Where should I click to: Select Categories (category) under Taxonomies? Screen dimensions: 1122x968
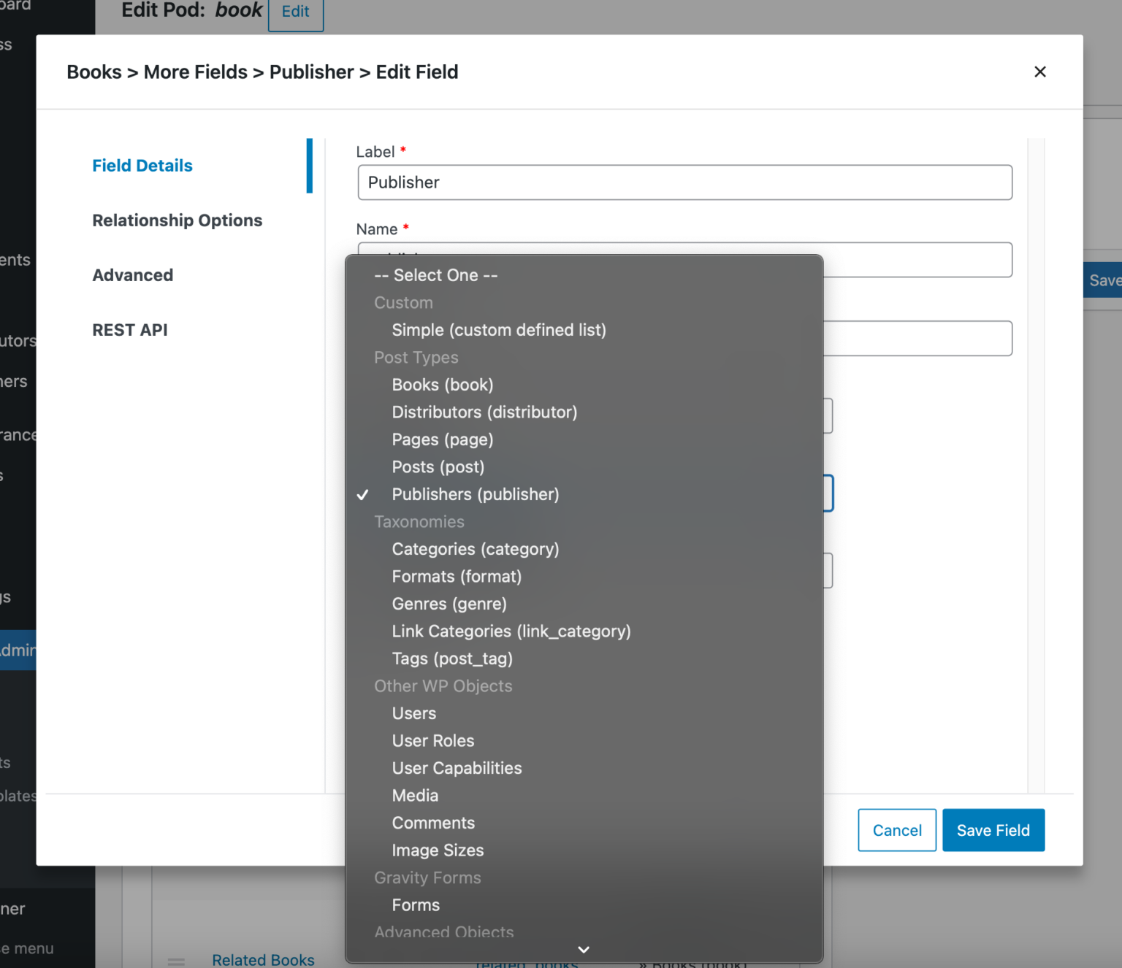pyautogui.click(x=476, y=549)
